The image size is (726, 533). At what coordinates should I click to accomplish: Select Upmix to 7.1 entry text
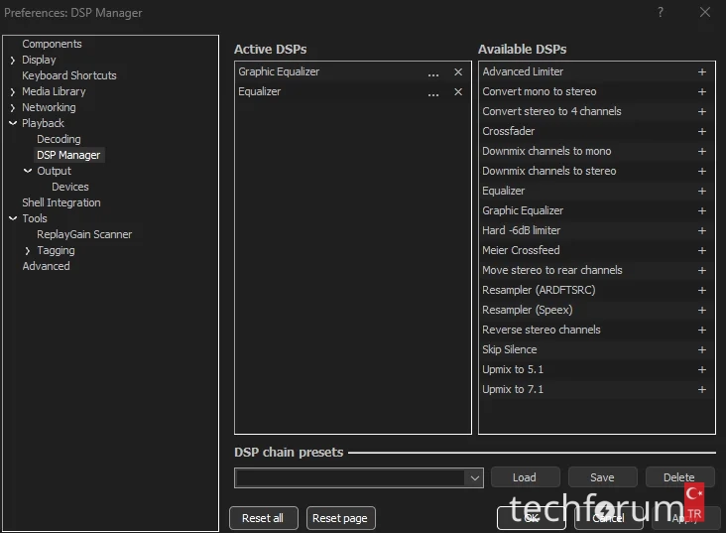click(513, 389)
